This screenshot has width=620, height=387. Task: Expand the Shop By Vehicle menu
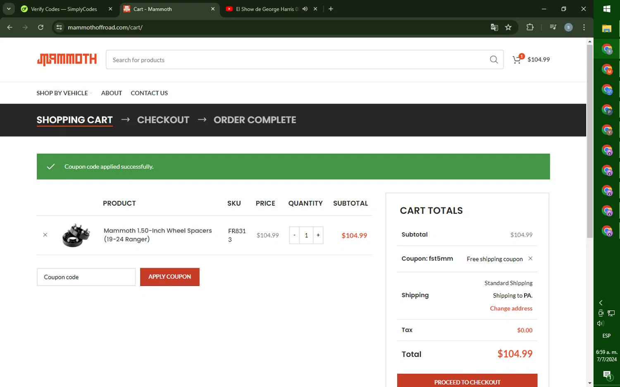point(64,93)
